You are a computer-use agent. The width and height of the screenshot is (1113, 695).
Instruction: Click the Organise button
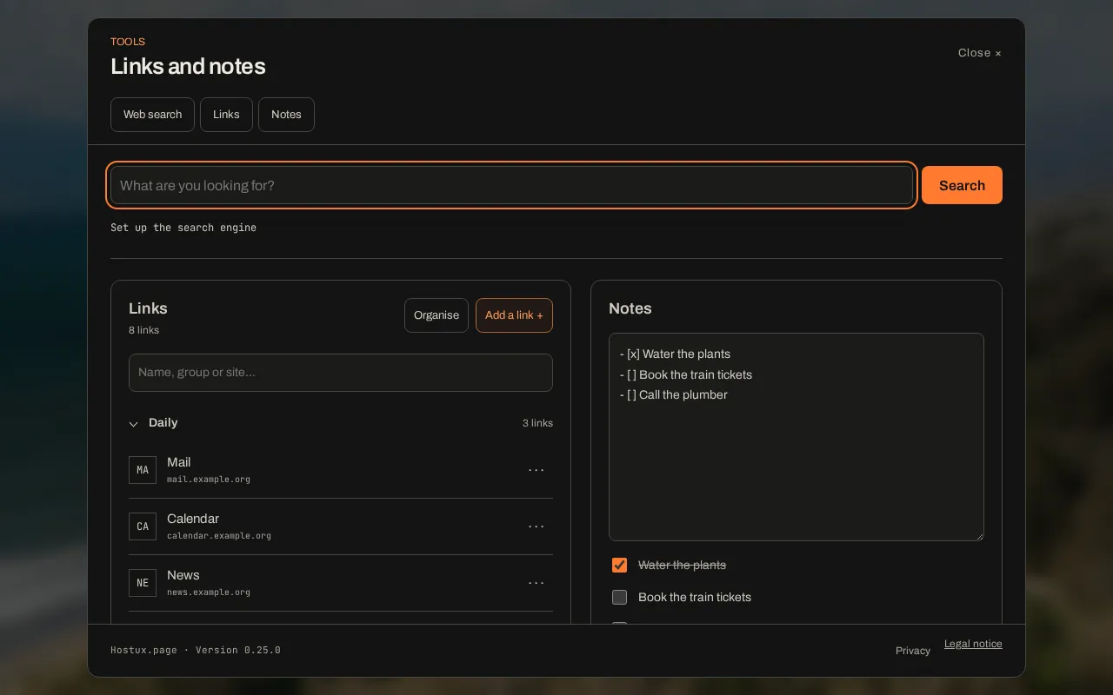(x=437, y=315)
